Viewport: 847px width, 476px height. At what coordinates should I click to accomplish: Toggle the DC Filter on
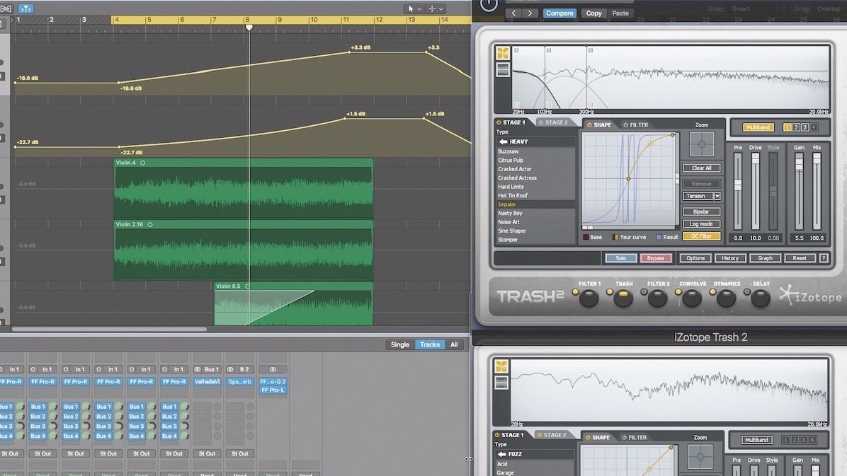(x=702, y=236)
